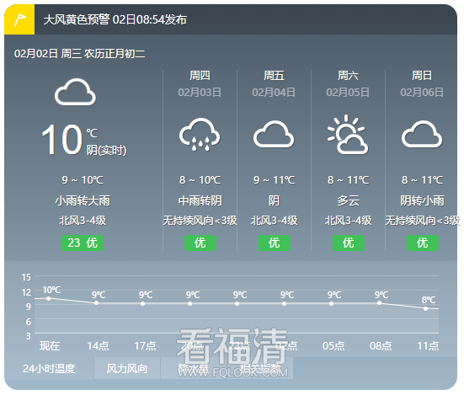
Task: Click the large 10 current temperature
Action: tap(61, 139)
